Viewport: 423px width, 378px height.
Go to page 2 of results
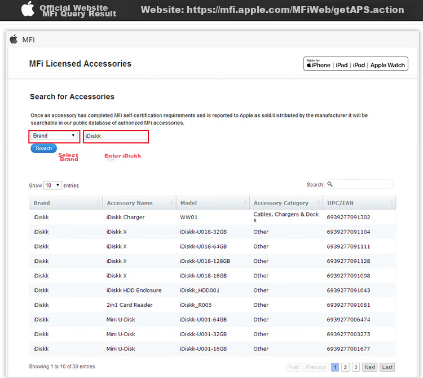pyautogui.click(x=345, y=367)
